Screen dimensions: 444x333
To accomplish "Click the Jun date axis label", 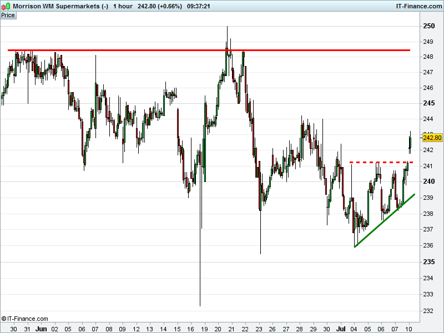I will [x=41, y=329].
